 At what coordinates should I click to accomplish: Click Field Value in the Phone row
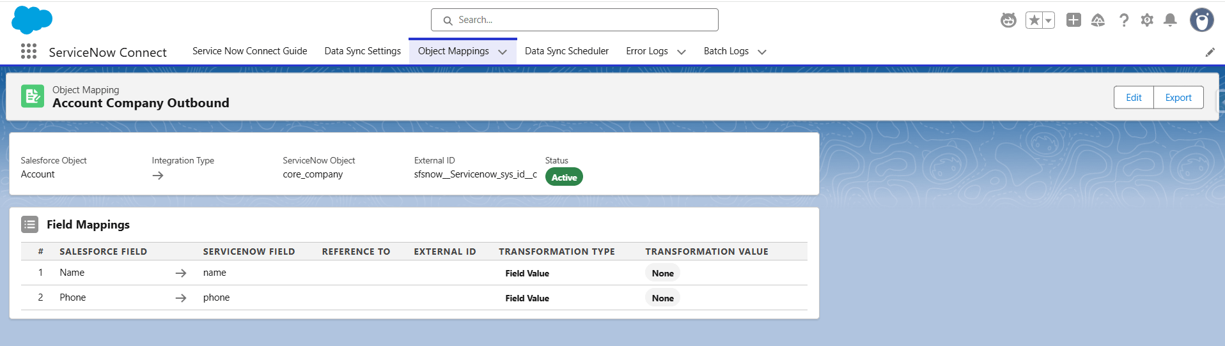pyautogui.click(x=527, y=298)
